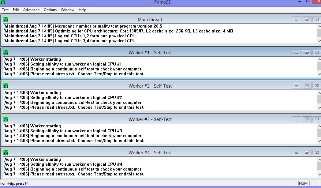Minimize the Main thread child window
The width and height of the screenshot is (321, 188).
click(296, 19)
